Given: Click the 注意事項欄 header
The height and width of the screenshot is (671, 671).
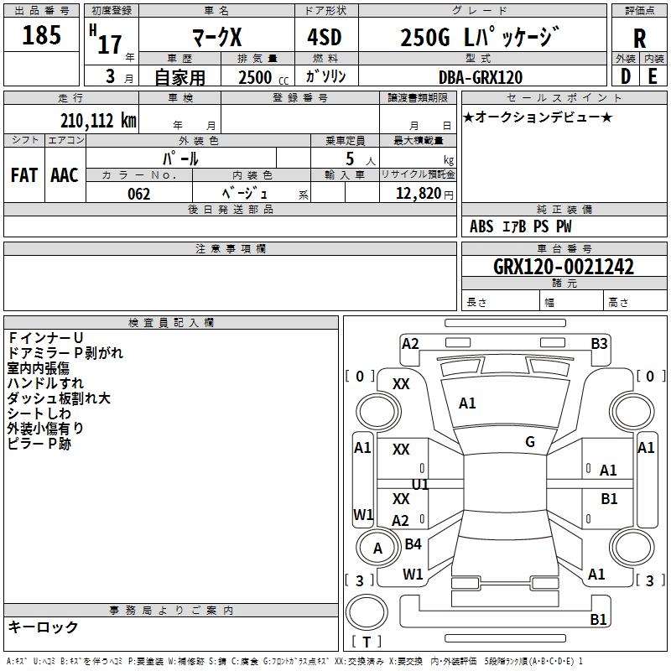Looking at the screenshot, I should pos(230,248).
